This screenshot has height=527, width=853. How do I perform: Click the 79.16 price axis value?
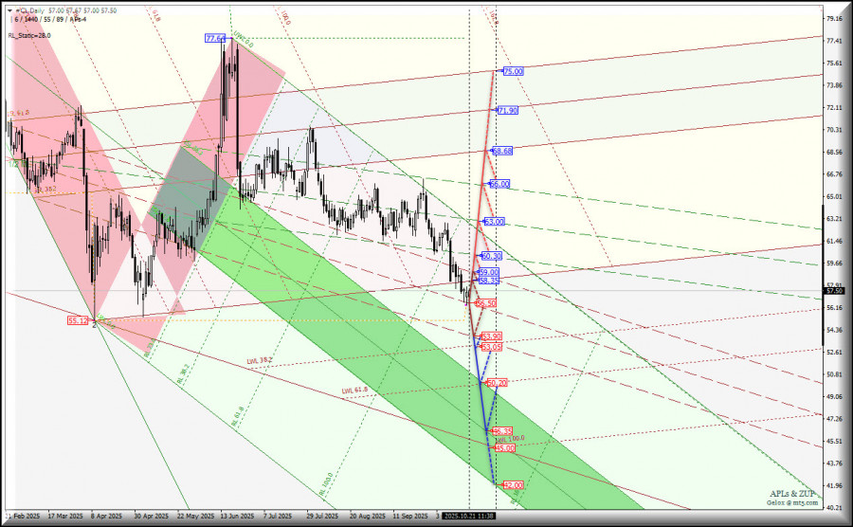[x=834, y=19]
